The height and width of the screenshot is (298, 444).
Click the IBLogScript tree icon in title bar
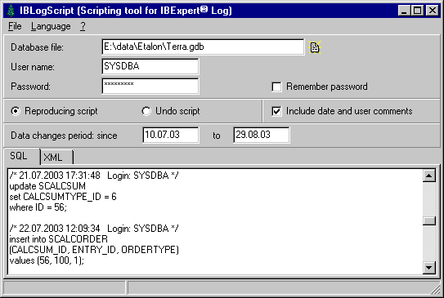11,11
